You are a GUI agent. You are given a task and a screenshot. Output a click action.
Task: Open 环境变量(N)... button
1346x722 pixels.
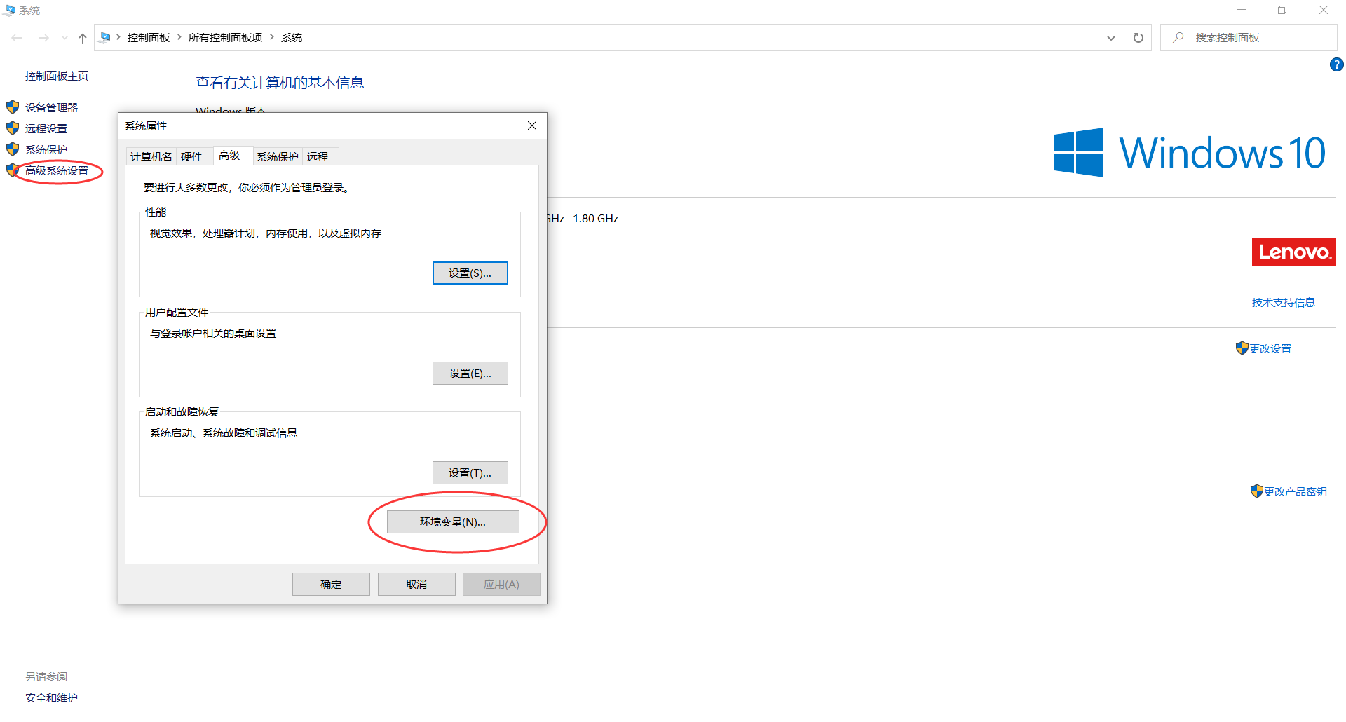click(x=453, y=522)
